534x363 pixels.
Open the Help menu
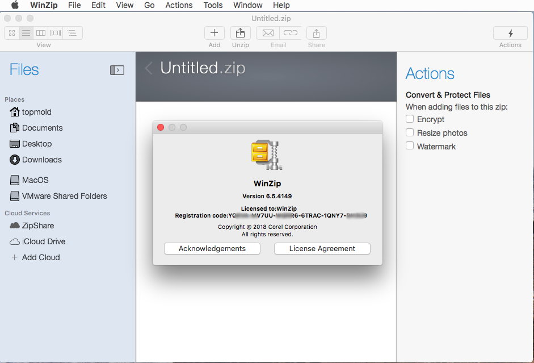281,5
